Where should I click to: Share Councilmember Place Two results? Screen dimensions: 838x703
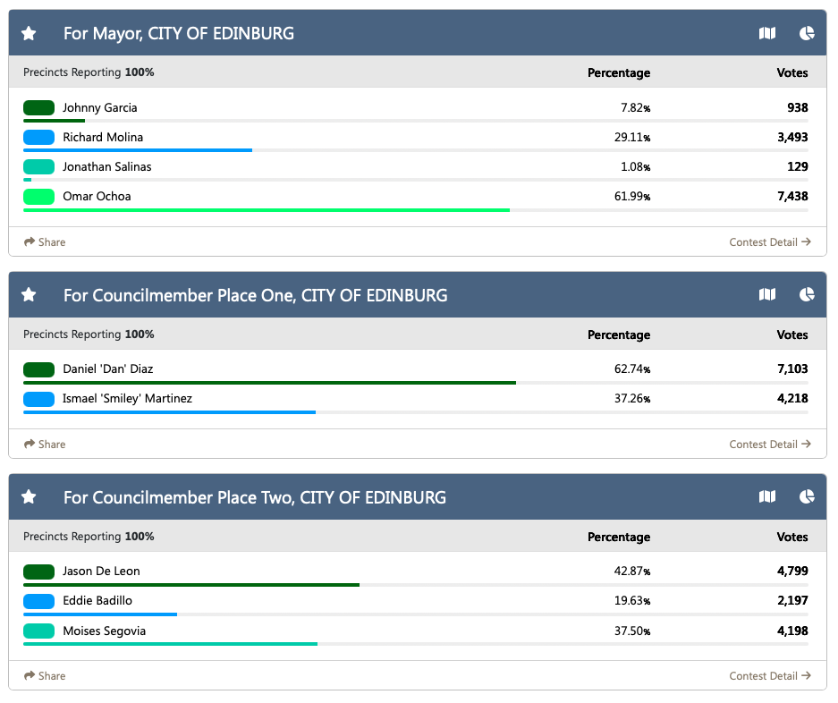tap(45, 676)
